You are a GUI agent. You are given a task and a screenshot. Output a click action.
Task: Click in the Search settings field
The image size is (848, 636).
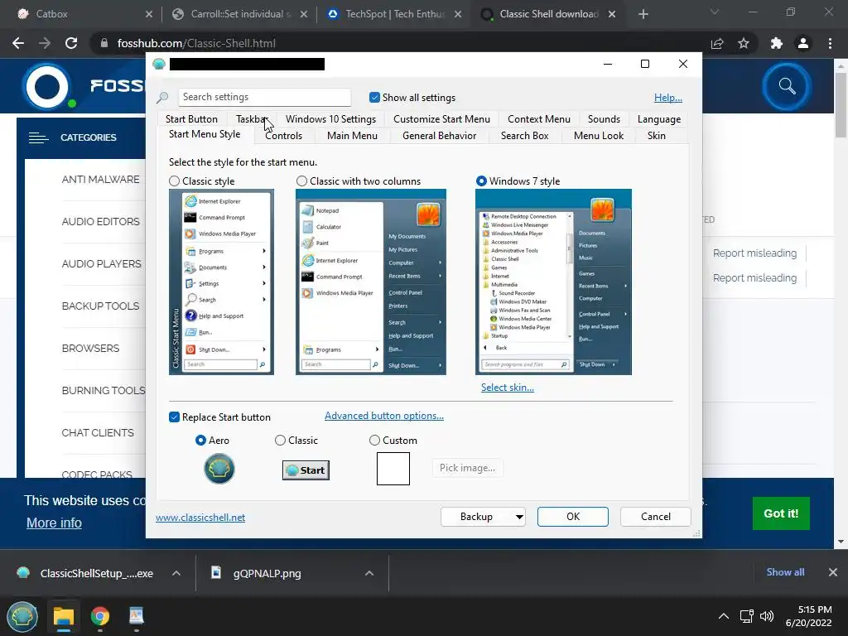(264, 98)
